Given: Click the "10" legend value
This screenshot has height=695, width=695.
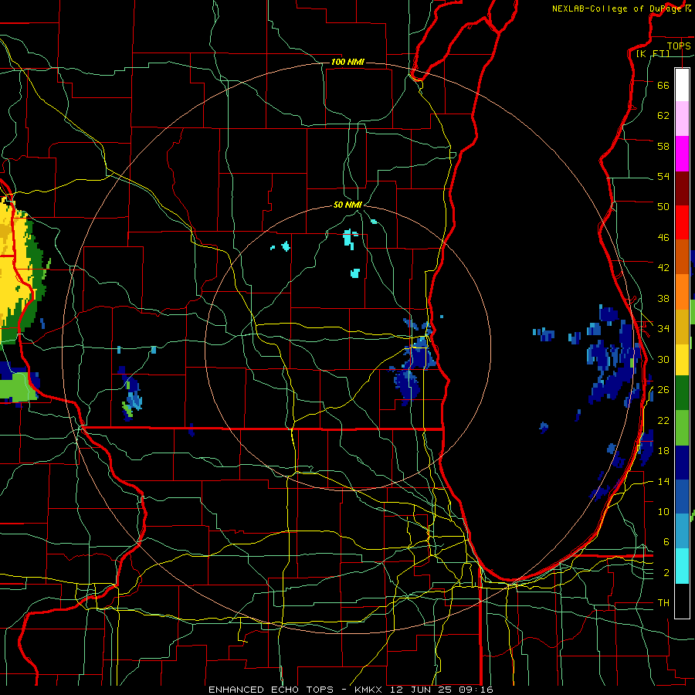Looking at the screenshot, I should (663, 511).
